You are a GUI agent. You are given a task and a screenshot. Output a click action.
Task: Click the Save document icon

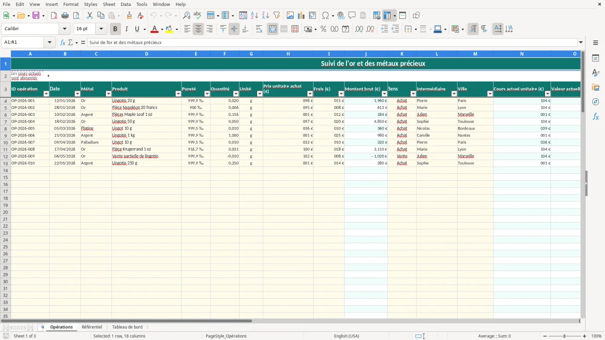[x=36, y=16]
